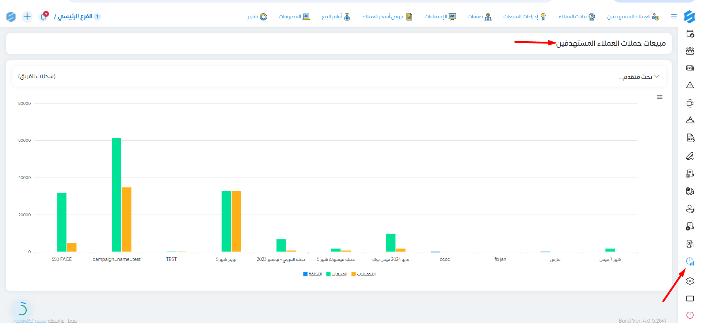This screenshot has width=701, height=323.
Task: Expand the بحث متقدم advanced search panel
Action: 639,77
